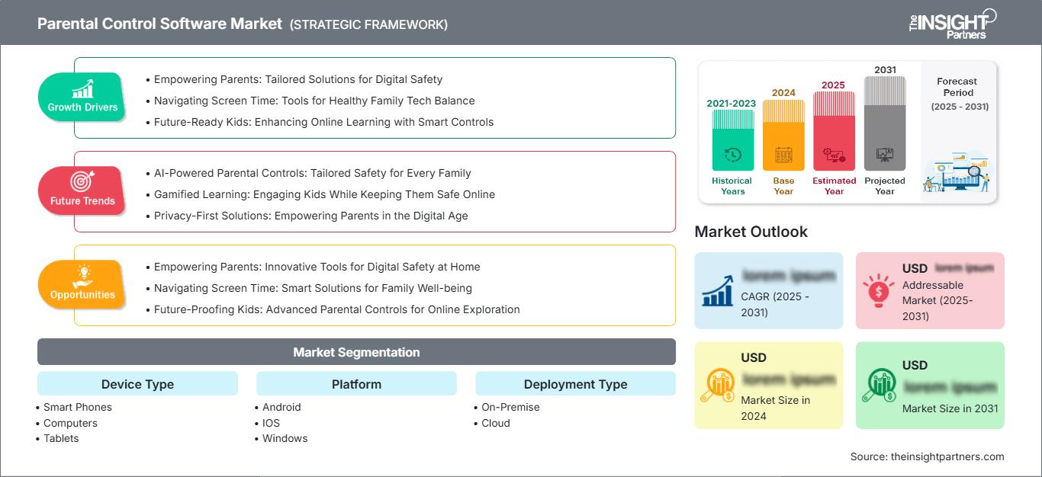1042x477 pixels.
Task: Click the Opportunities lightbulb icon
Action: coord(82,275)
